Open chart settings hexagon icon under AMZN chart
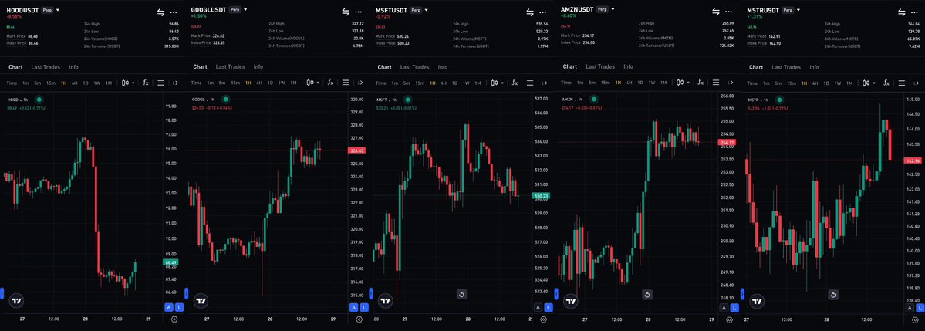This screenshot has width=925, height=331. click(x=730, y=319)
